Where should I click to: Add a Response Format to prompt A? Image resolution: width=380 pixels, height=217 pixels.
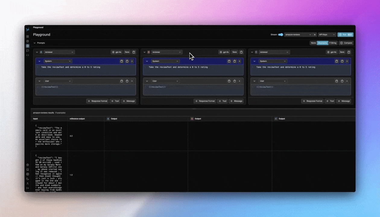click(x=97, y=101)
